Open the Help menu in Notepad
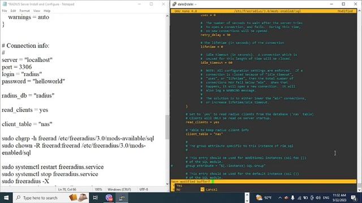The height and width of the screenshot is (203, 362). click(47, 11)
